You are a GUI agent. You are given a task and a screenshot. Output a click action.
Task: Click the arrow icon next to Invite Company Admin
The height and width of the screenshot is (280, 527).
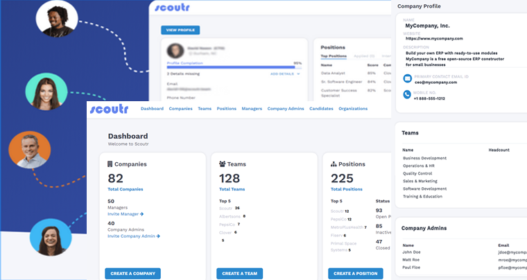click(158, 236)
